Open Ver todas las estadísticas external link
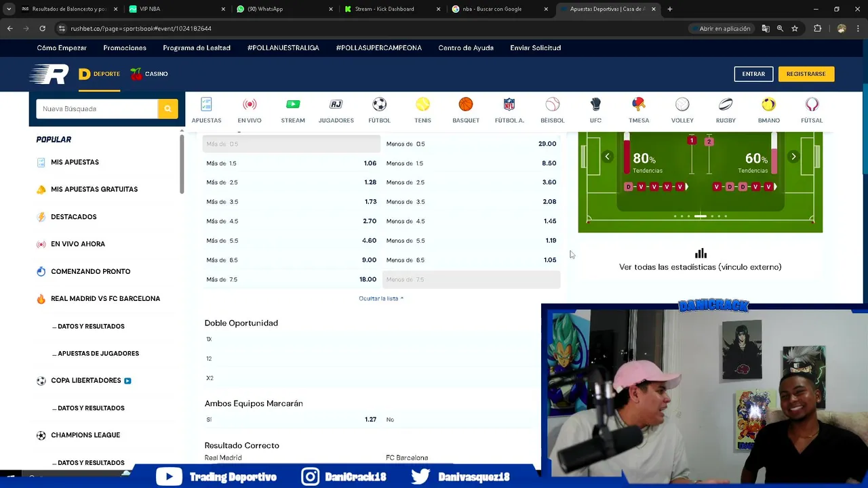 click(701, 267)
